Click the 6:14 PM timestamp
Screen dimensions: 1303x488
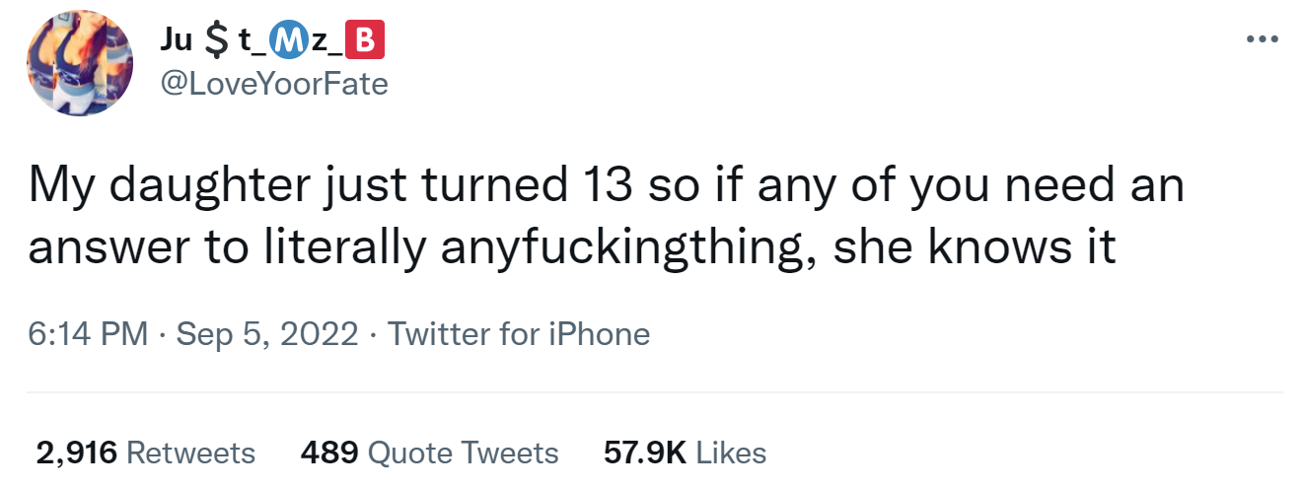coord(88,334)
